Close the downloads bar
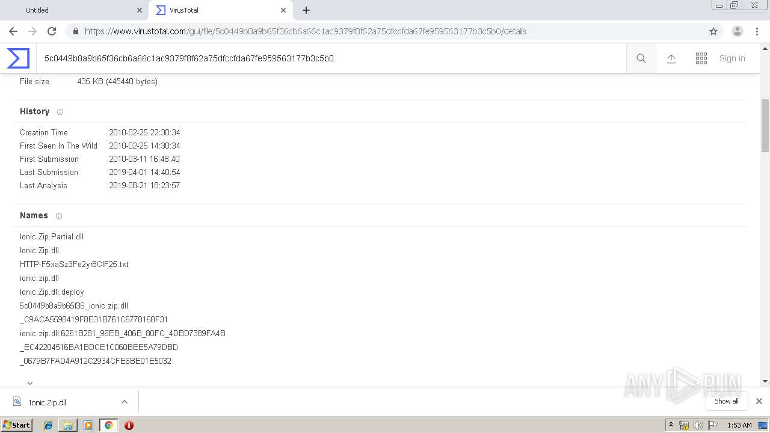Screen dimensions: 770x433 [759, 401]
